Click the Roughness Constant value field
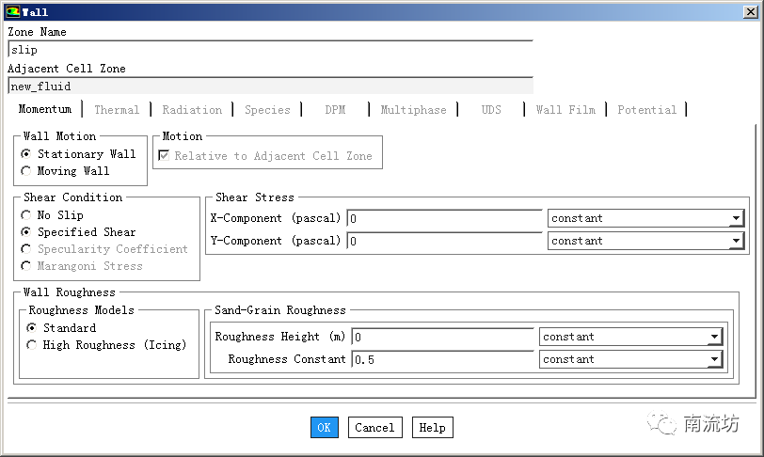Viewport: 764px width, 457px height. click(x=442, y=360)
